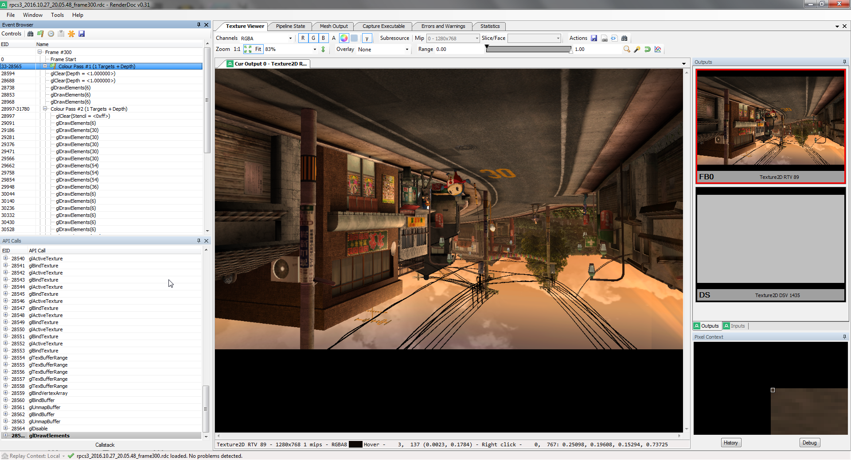Click the magnifier zoom-range icon
851x460 pixels.
point(627,49)
